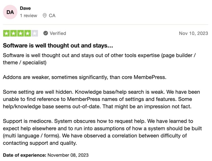Select the CA country label
212x161 pixels.
point(52,15)
